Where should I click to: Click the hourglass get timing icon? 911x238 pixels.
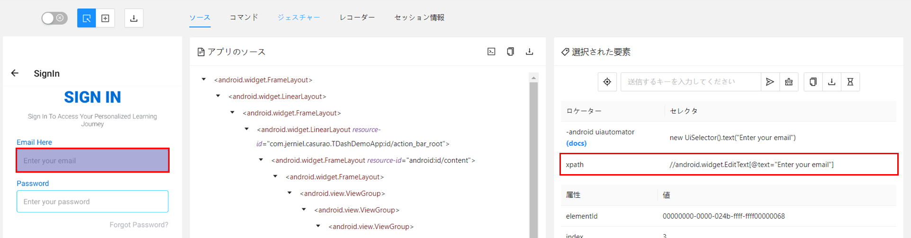point(850,82)
